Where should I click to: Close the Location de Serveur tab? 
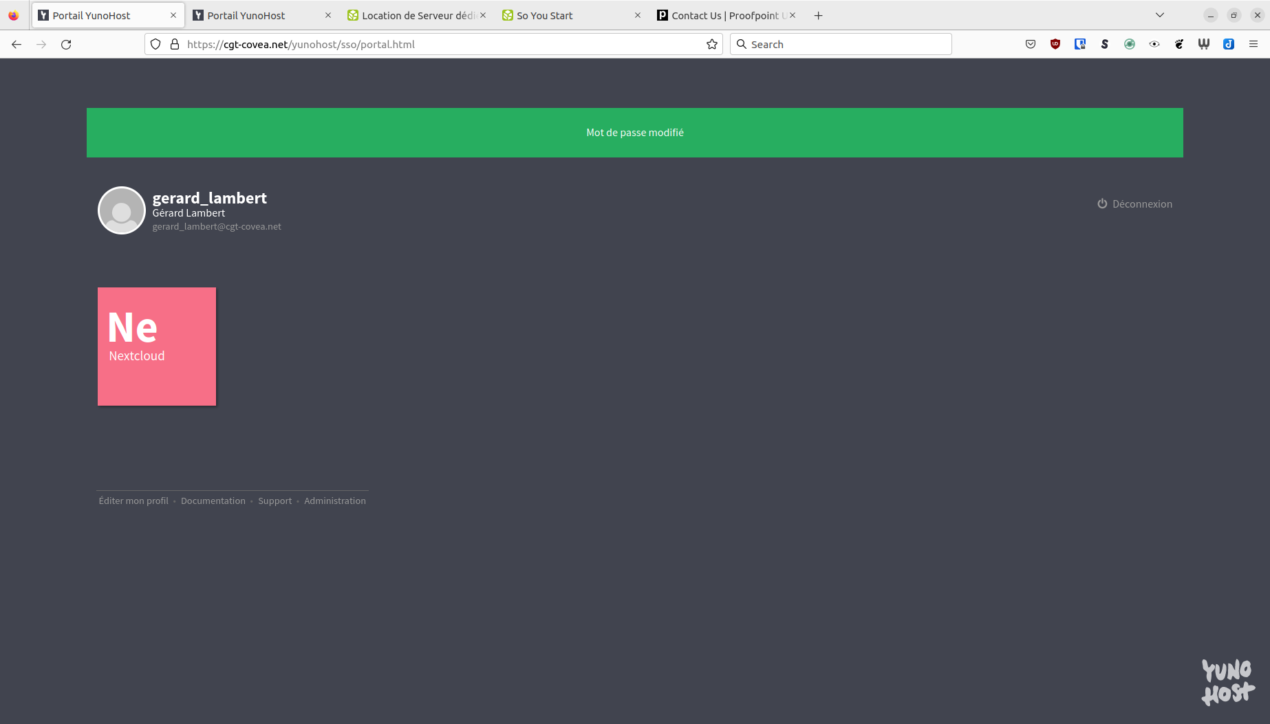483,15
